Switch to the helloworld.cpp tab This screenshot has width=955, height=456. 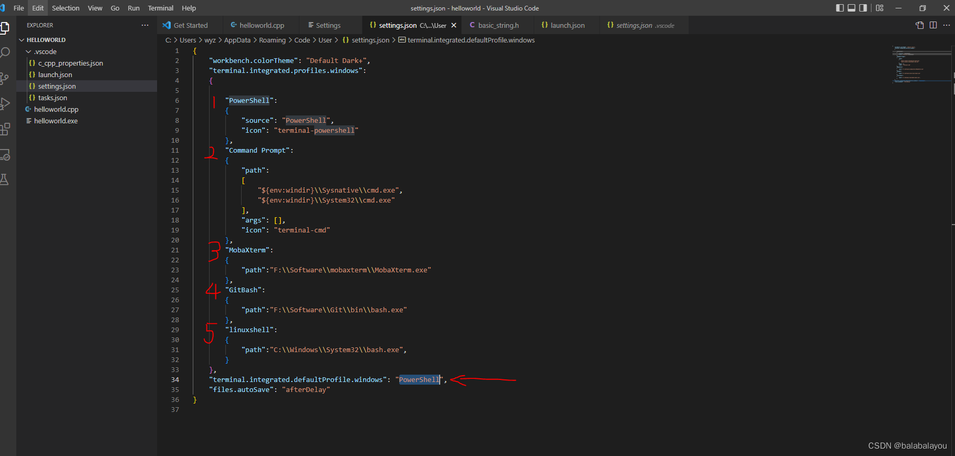click(x=261, y=25)
